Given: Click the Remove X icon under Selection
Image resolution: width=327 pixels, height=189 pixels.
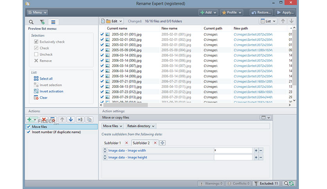Looking at the screenshot, I should coord(36,61).
